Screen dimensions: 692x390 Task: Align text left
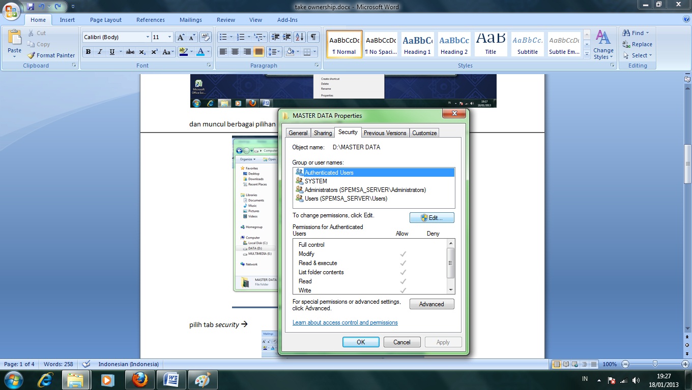223,52
